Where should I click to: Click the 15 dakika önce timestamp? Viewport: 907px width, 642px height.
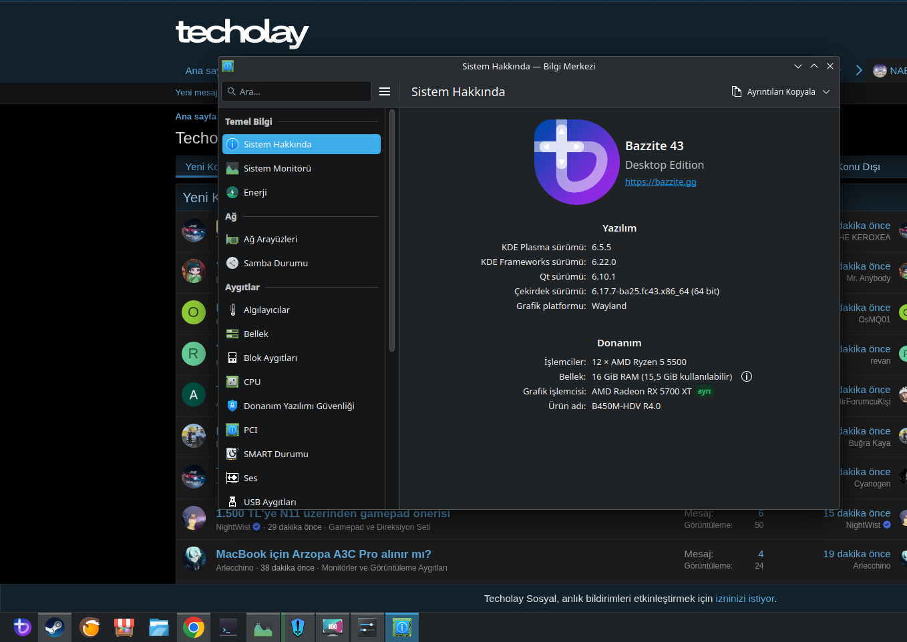[857, 513]
